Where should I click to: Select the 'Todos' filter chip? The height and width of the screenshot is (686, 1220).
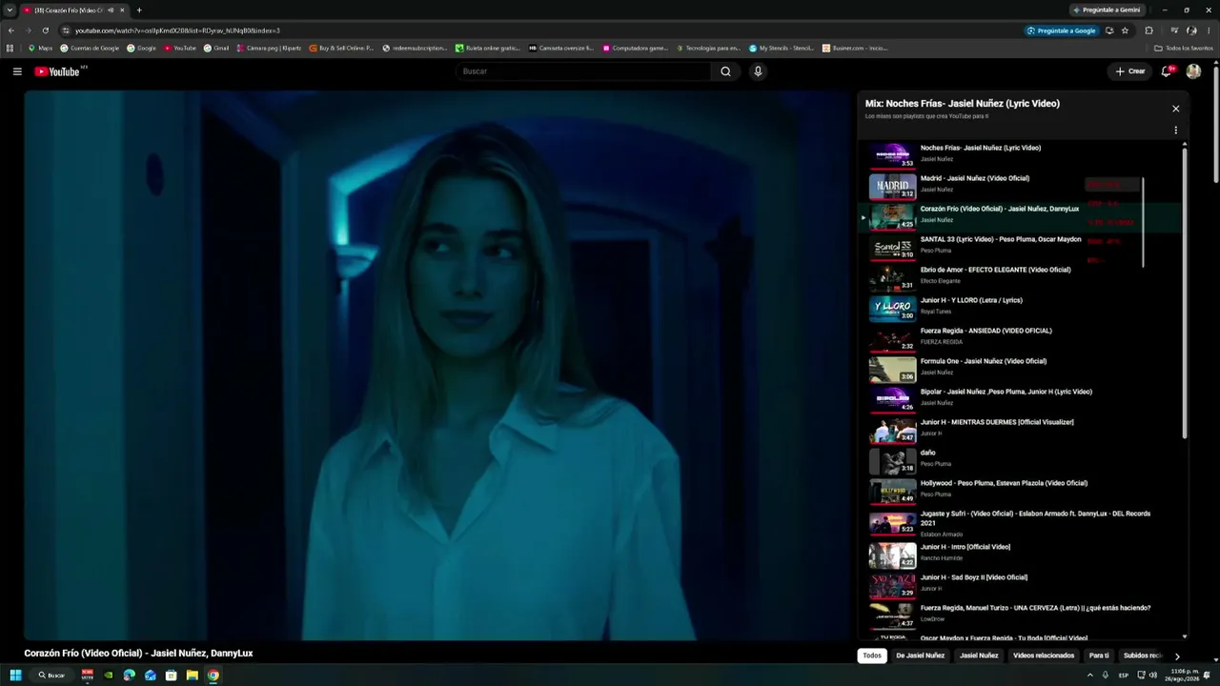coord(872,656)
